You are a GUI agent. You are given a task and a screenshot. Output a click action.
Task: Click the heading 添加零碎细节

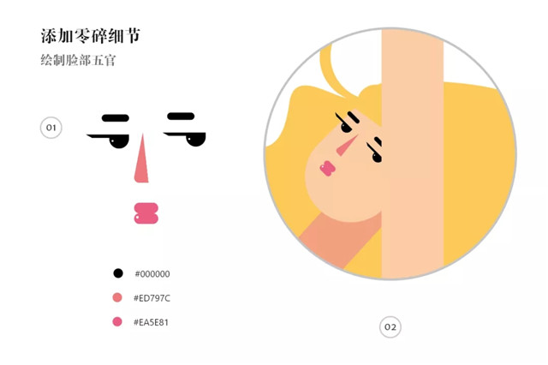point(91,36)
